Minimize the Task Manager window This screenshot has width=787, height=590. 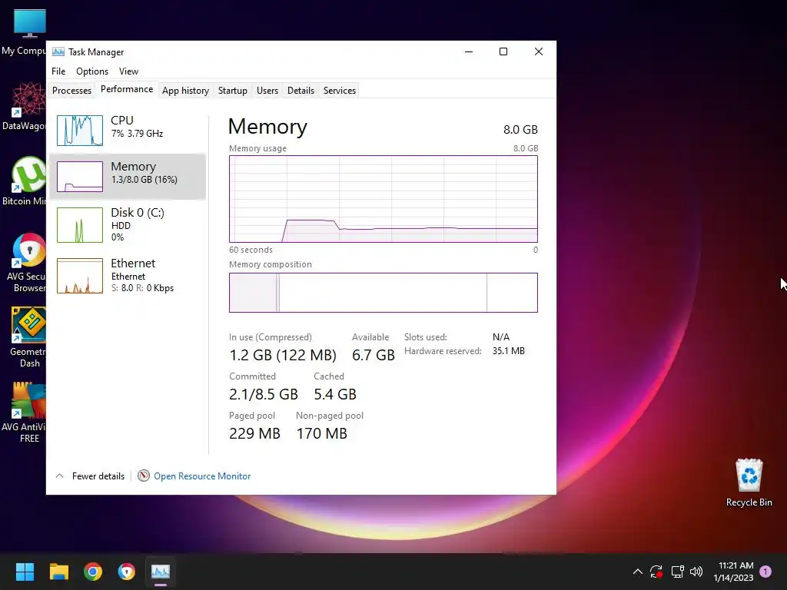[x=469, y=51]
